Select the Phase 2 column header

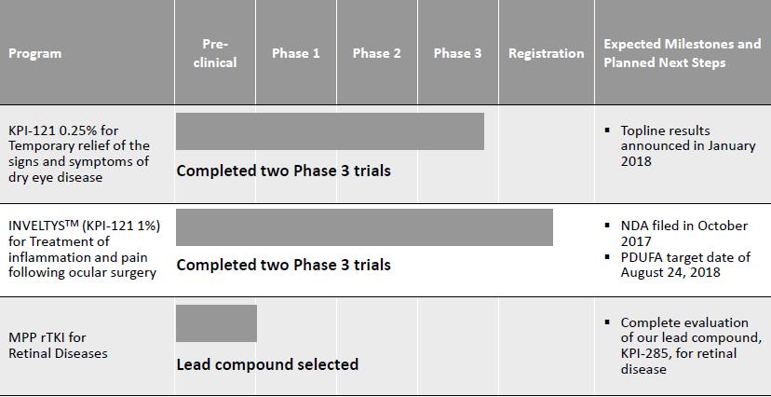pos(377,53)
